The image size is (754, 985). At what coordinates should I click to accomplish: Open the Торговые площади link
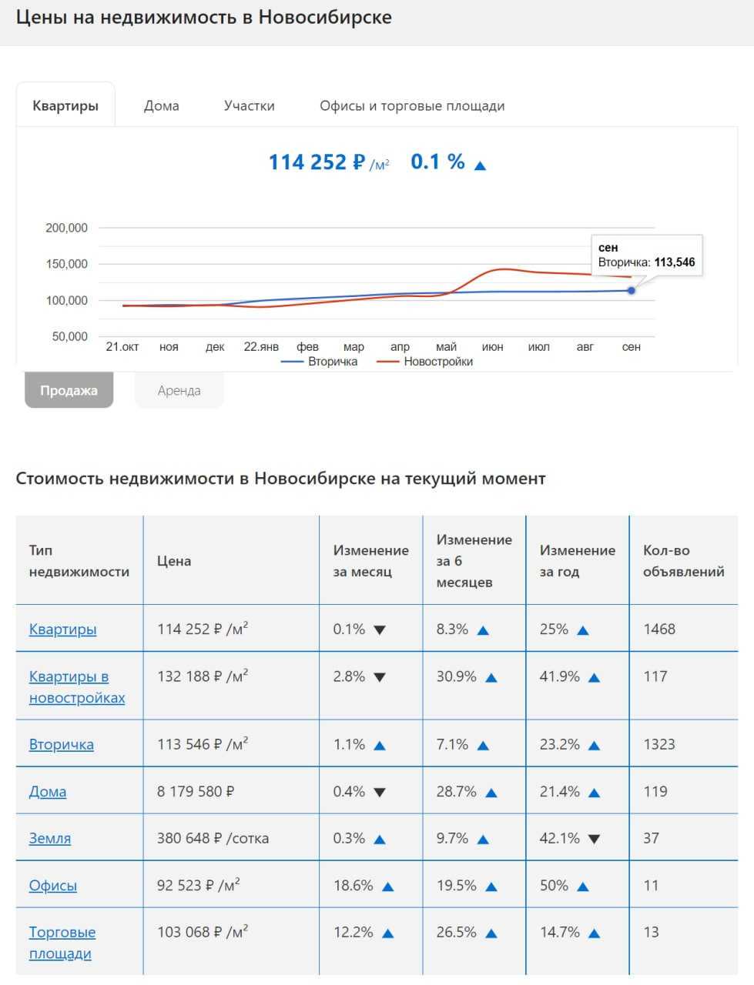tap(62, 943)
